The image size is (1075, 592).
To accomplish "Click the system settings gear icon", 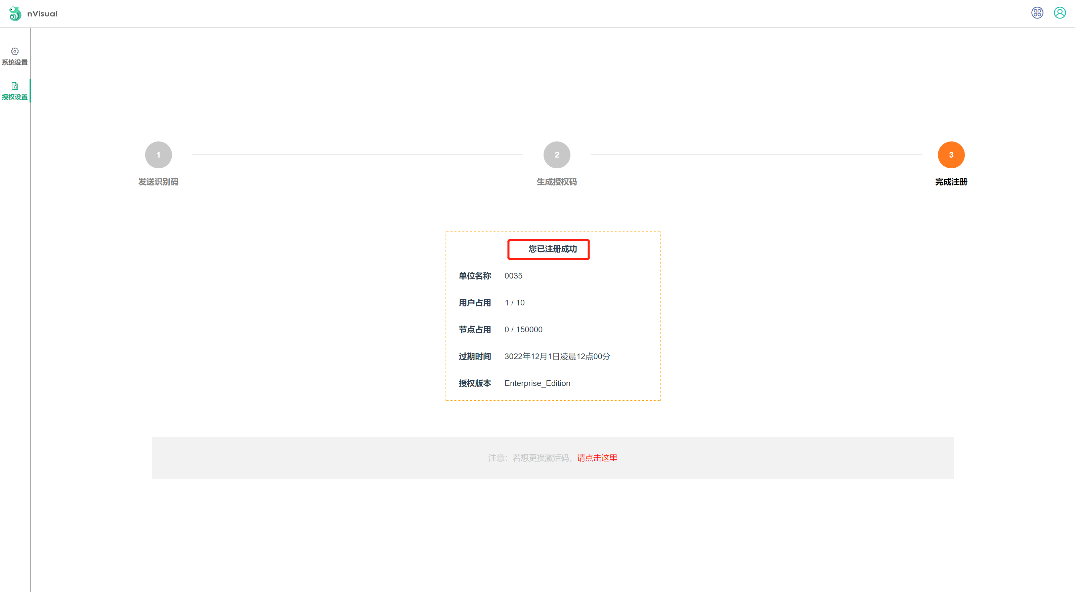I will click(14, 51).
